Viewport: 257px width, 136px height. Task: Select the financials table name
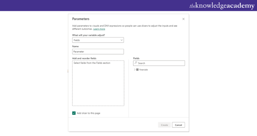pyautogui.click(x=144, y=70)
